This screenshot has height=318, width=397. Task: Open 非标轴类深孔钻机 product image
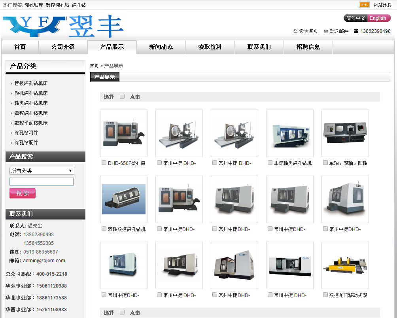click(x=290, y=133)
